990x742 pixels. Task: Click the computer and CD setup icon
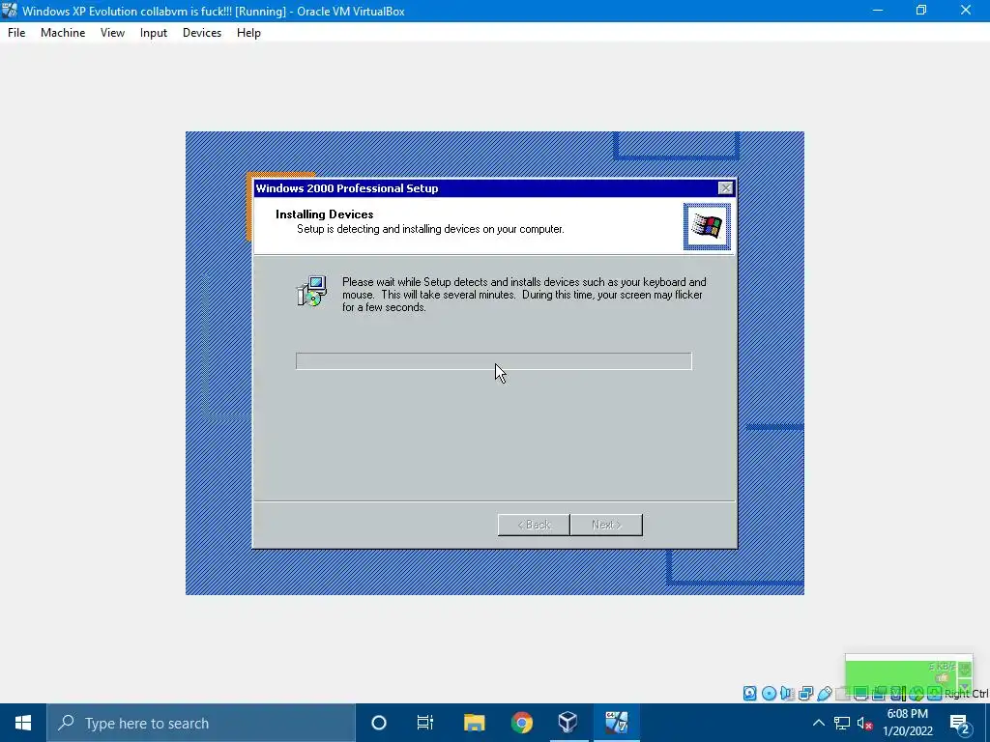311,291
